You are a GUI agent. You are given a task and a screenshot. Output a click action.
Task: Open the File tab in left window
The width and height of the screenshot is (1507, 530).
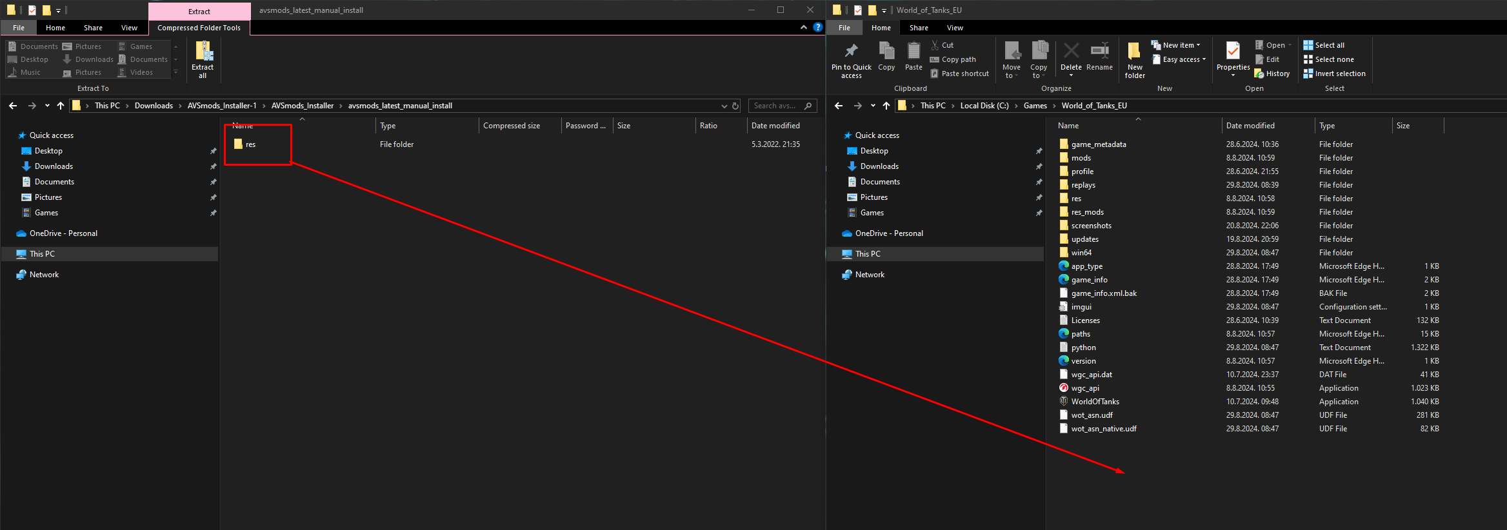click(19, 28)
